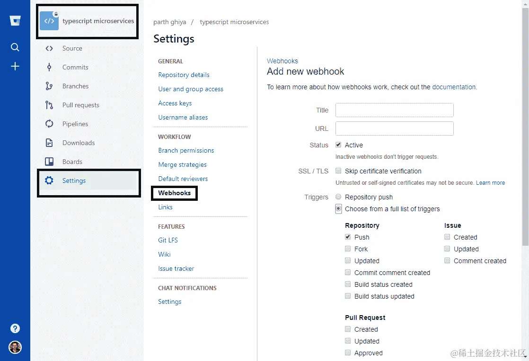Screen dimensions: 529x361
Task: Click the Commits node icon
Action: tap(49, 67)
